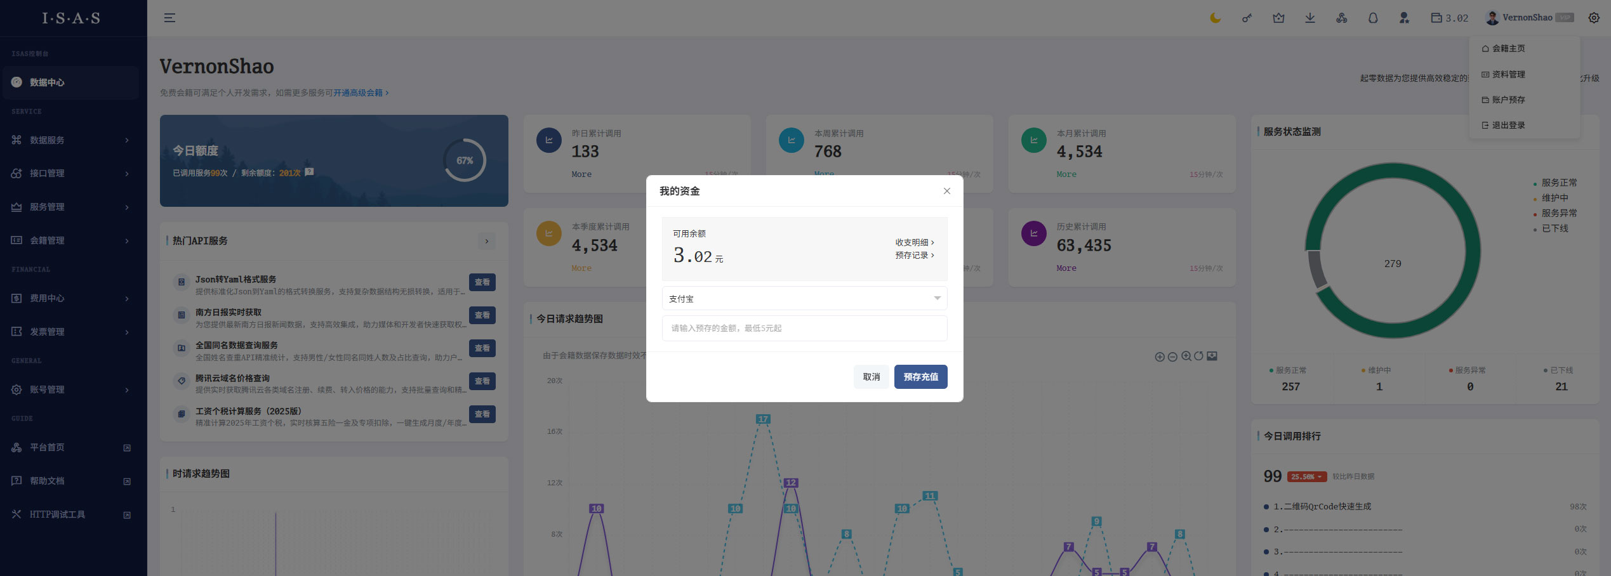
Task: Click the key icon in the top bar
Action: coord(1247,18)
